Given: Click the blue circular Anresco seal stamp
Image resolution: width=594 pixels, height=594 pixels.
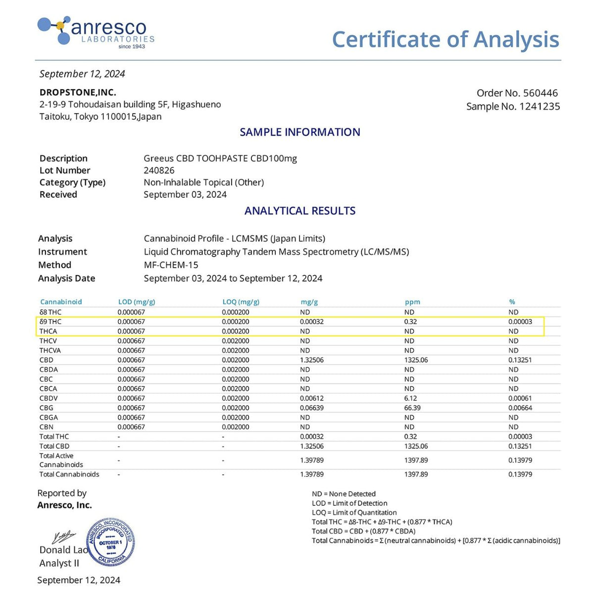Looking at the screenshot, I should coord(110,543).
